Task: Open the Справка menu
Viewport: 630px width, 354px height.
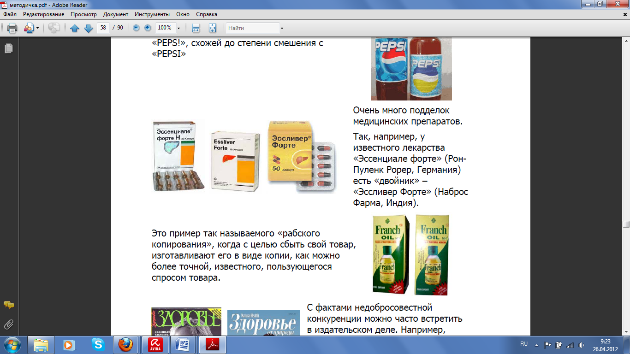Action: click(207, 14)
